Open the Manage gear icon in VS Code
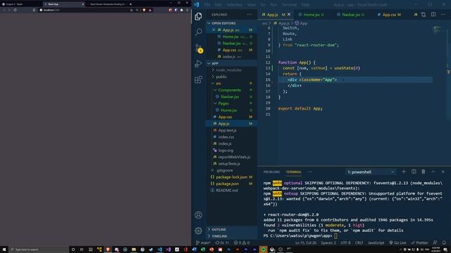This screenshot has width=451, height=253. point(198,231)
